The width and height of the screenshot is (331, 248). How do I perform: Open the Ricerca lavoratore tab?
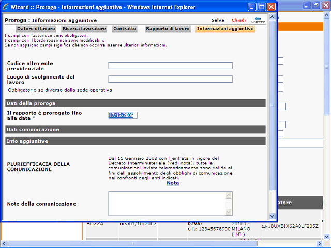click(84, 29)
